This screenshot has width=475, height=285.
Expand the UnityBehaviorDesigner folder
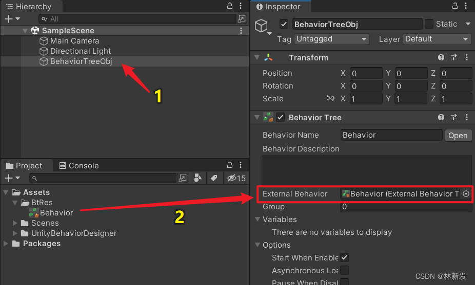click(14, 233)
